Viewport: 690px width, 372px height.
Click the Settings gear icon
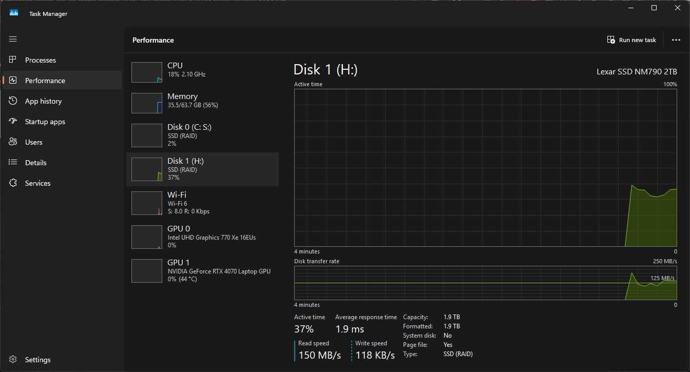coord(13,360)
